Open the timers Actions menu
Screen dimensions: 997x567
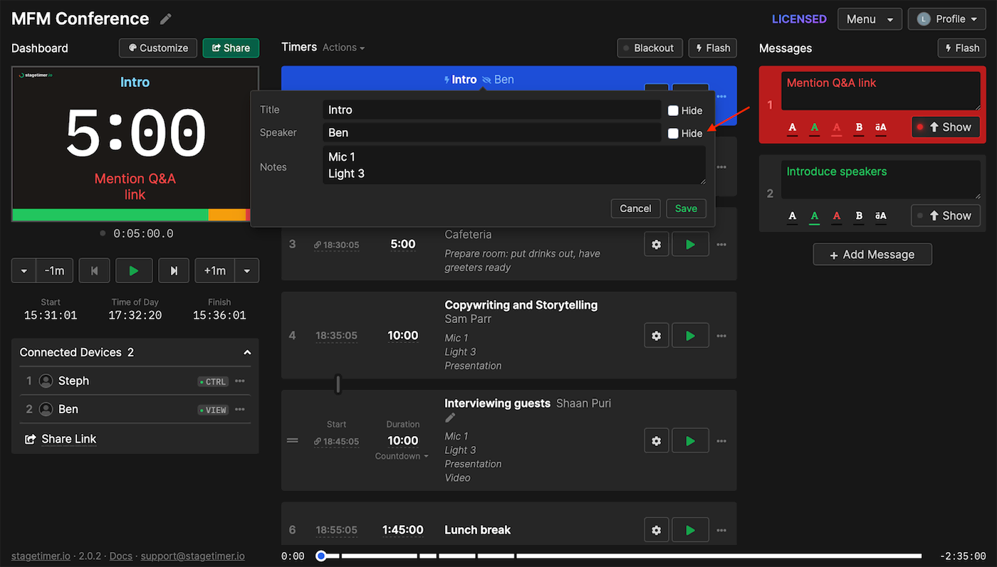343,48
